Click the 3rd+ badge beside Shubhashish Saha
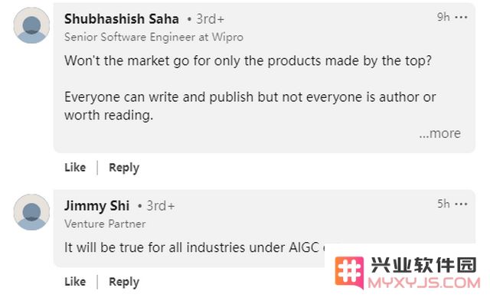 coord(210,19)
